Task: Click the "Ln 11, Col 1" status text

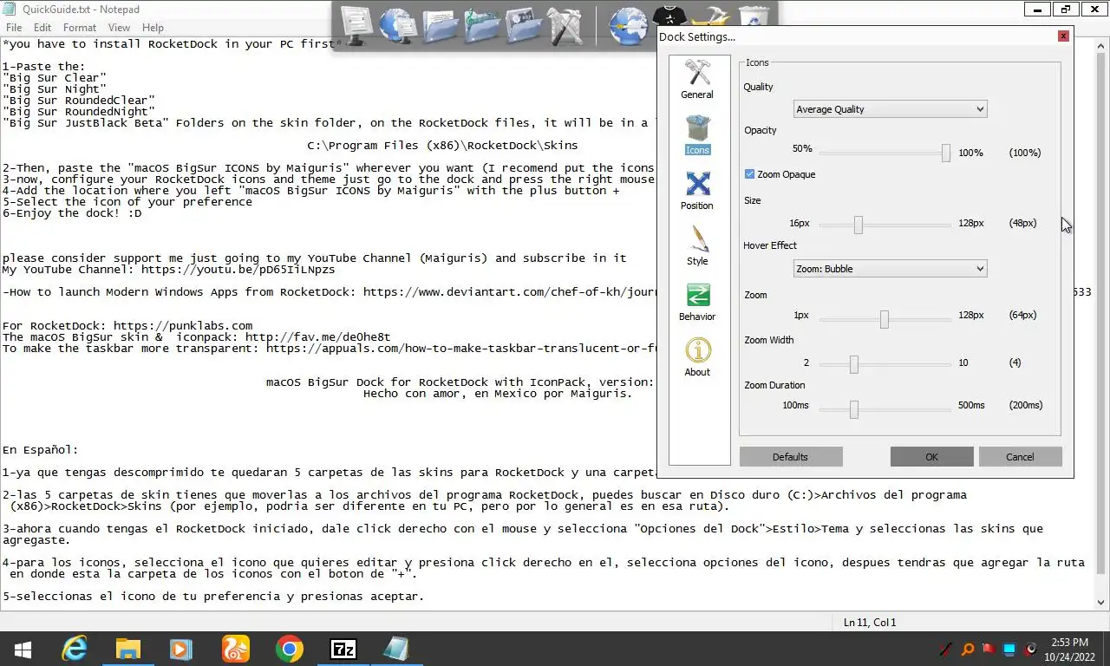Action: coord(870,622)
